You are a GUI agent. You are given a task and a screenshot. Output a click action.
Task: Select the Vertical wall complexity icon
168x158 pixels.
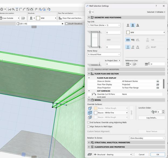128,47
